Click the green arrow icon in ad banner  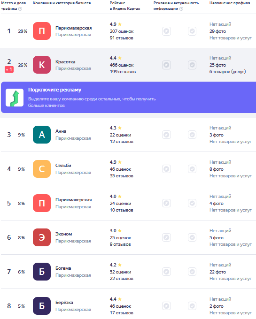click(15, 98)
